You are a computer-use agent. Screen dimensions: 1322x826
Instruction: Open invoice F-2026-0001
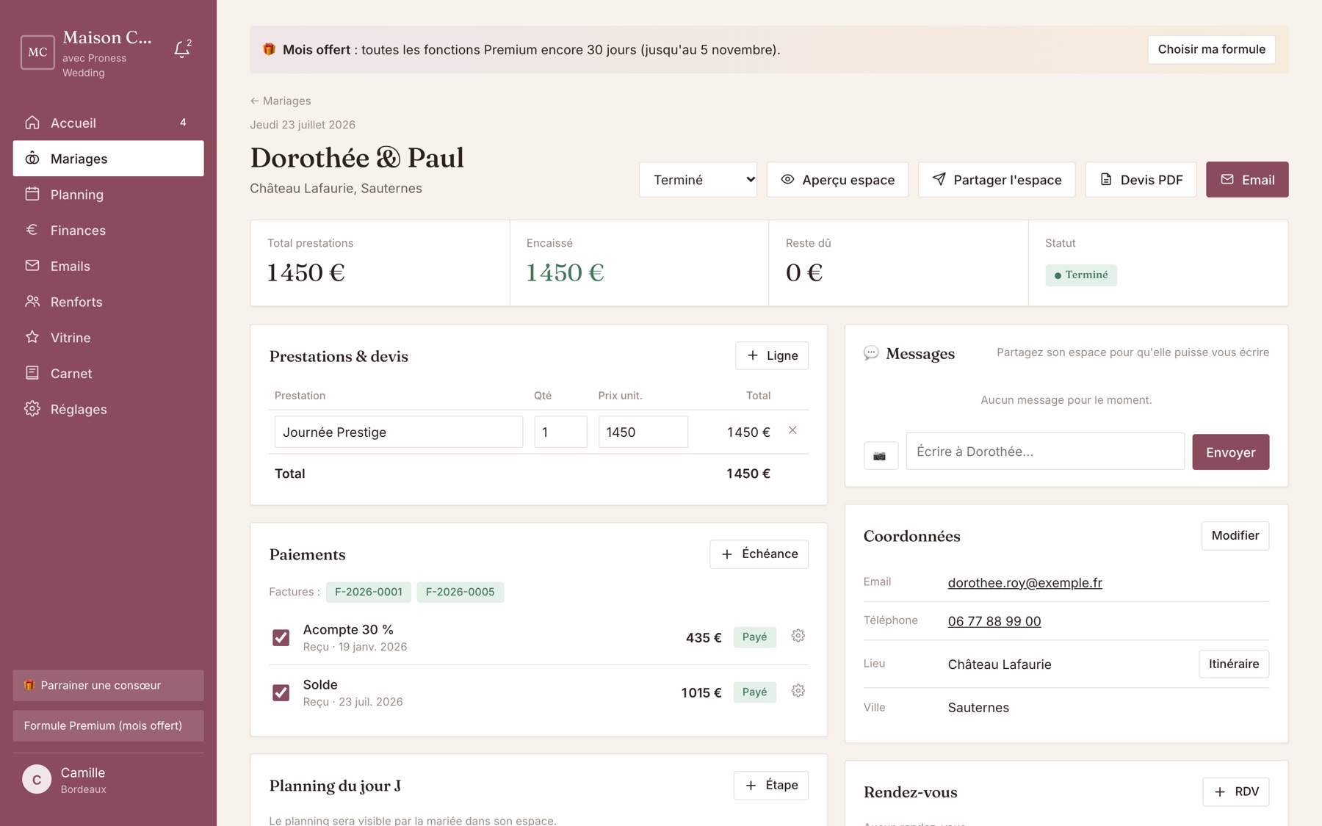[369, 592]
